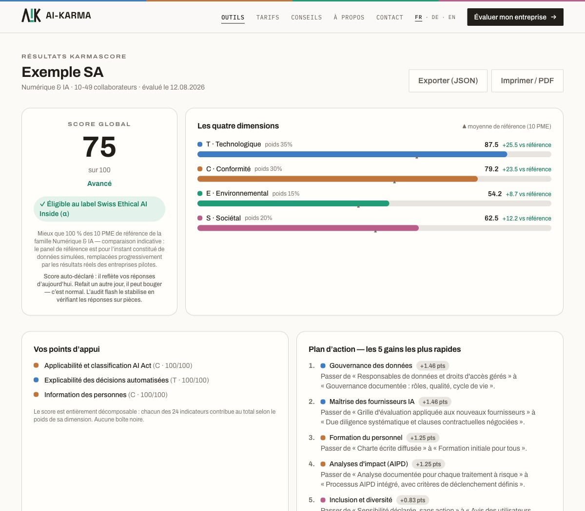
Task: Open the OUTILS menu item
Action: pyautogui.click(x=233, y=18)
